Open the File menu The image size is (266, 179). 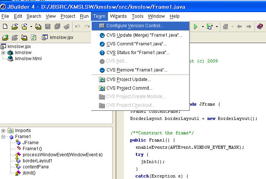(5, 16)
